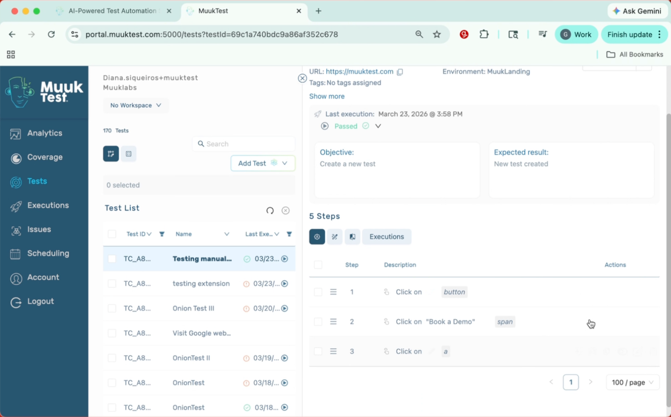Check the box for Visit Google web test
The height and width of the screenshot is (417, 671).
click(x=112, y=333)
